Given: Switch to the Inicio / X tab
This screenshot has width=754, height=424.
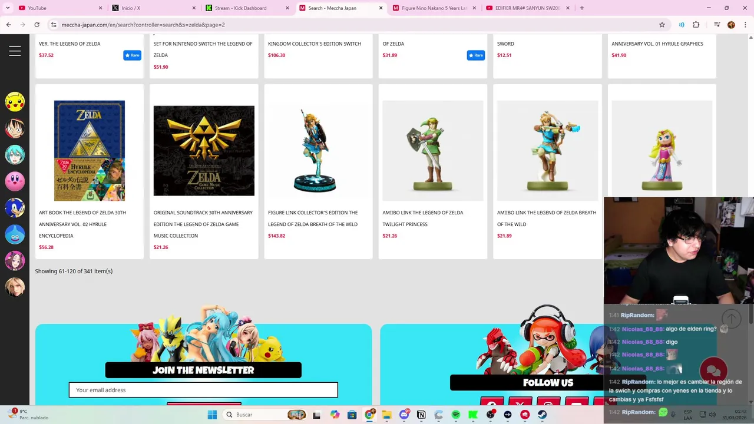Looking at the screenshot, I should point(153,8).
